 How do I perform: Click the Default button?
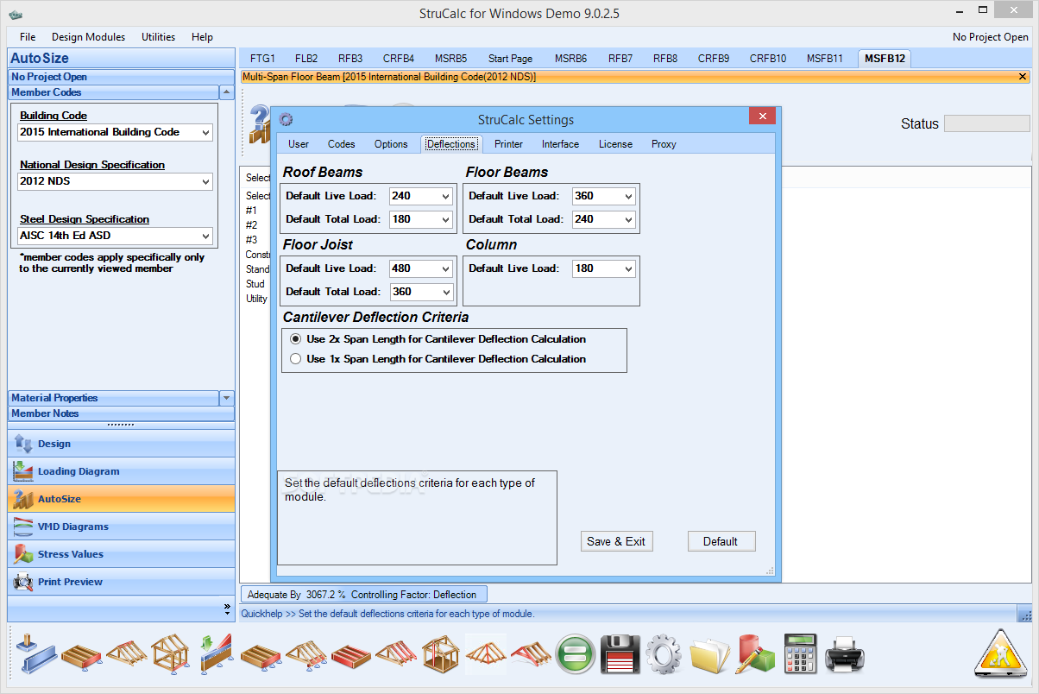click(721, 541)
